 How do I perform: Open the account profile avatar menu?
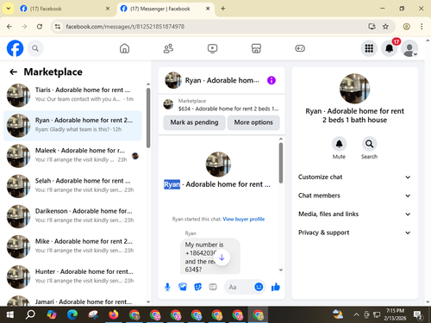point(409,48)
